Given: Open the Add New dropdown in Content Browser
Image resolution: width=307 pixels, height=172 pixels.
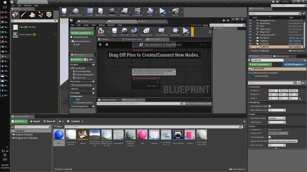Looking at the screenshot, I should coord(19,121).
